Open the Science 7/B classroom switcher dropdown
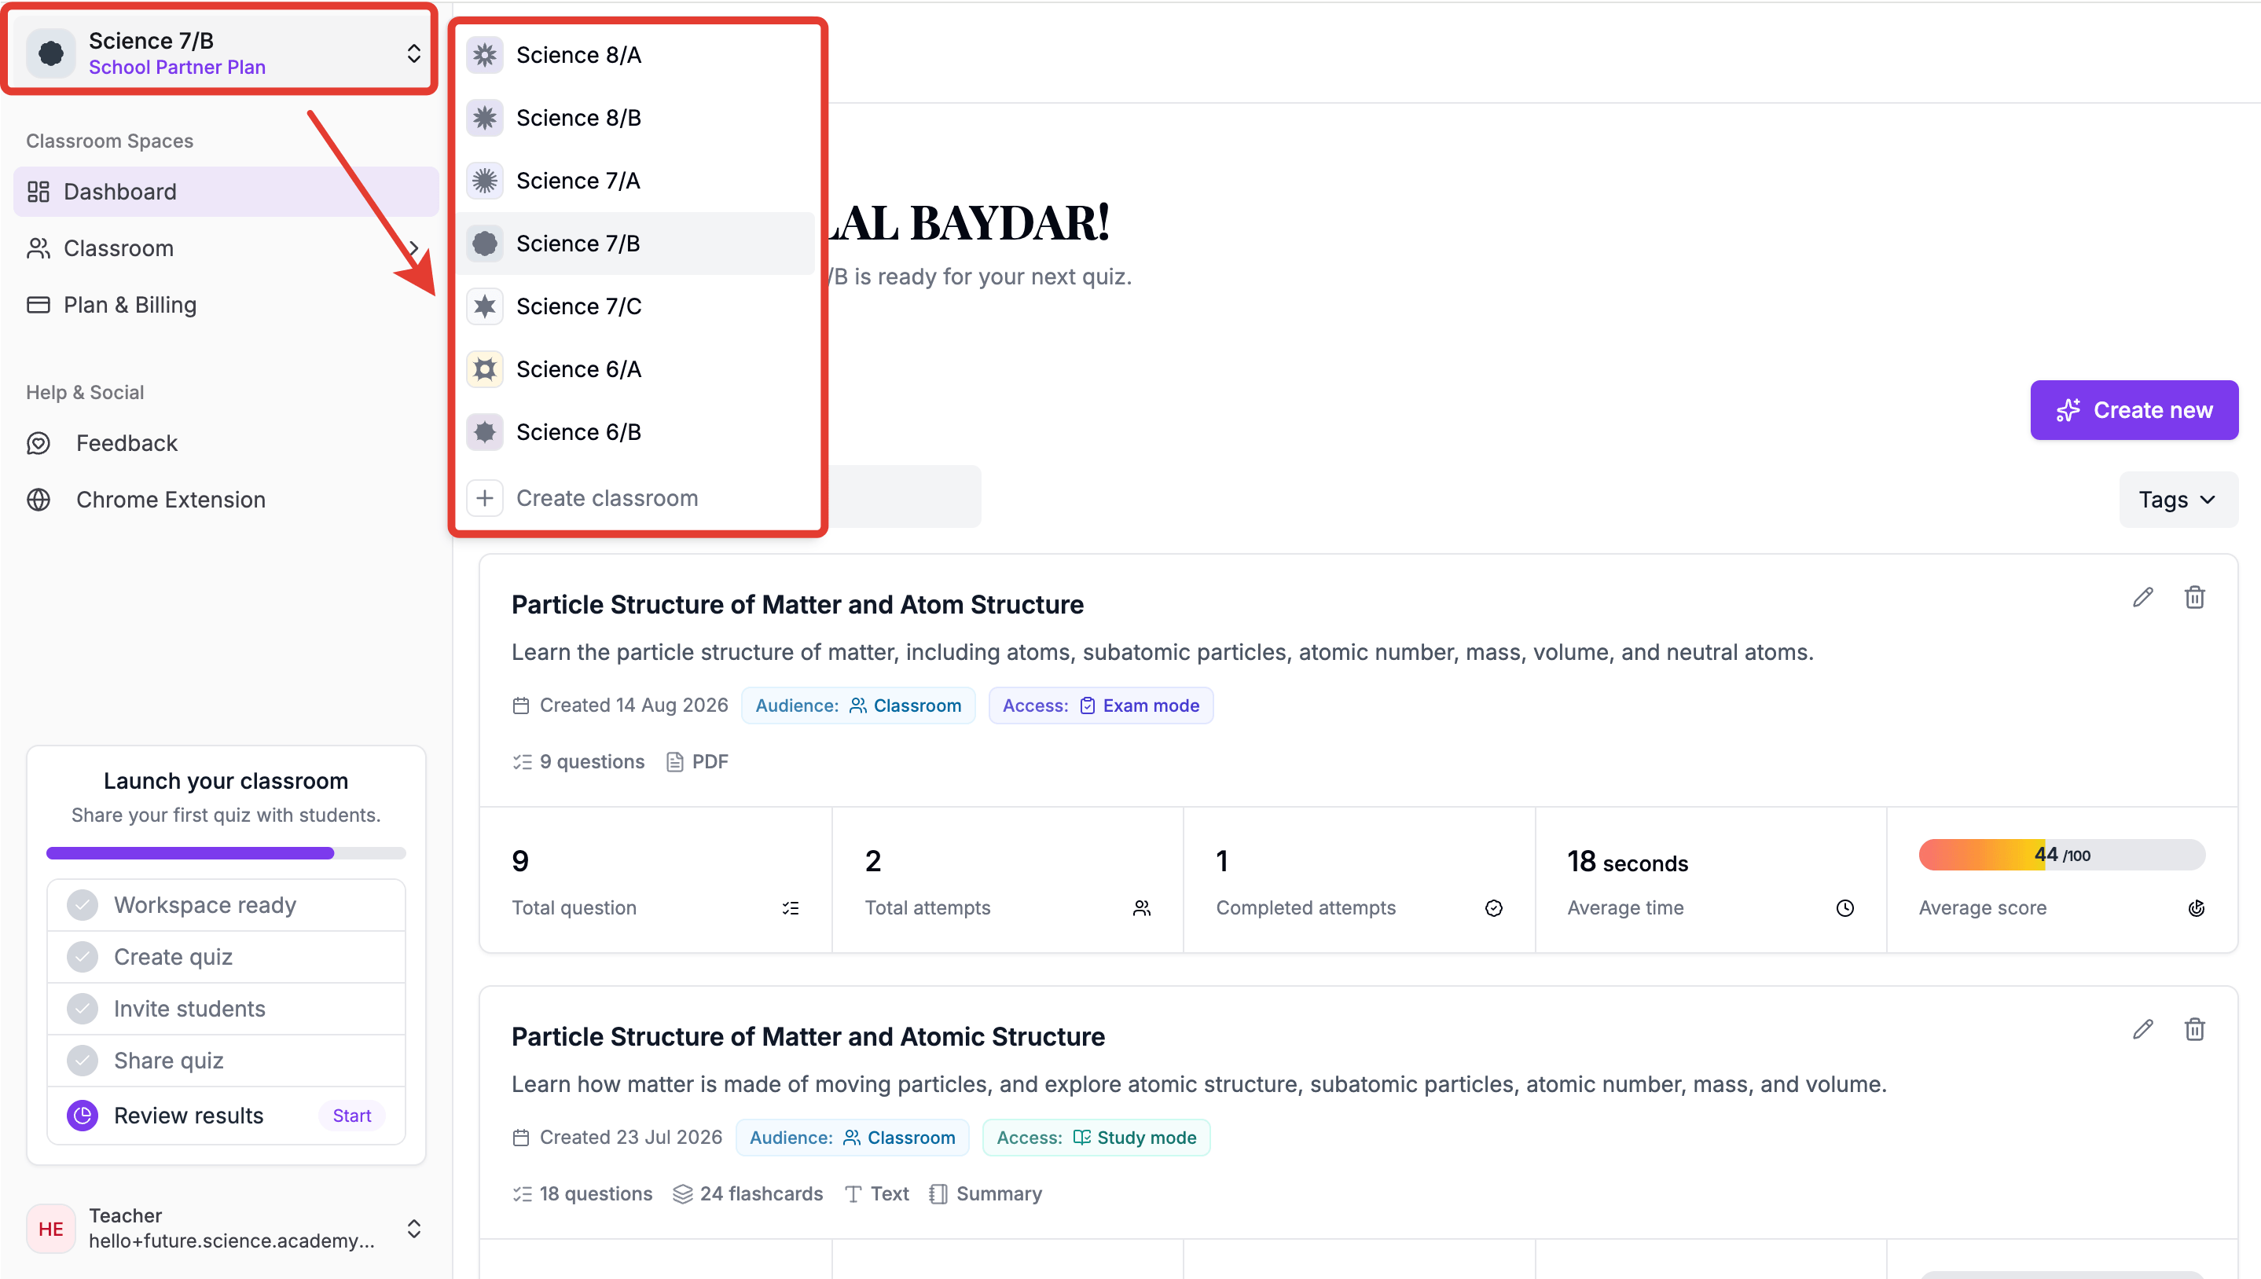The height and width of the screenshot is (1279, 2261). point(225,53)
